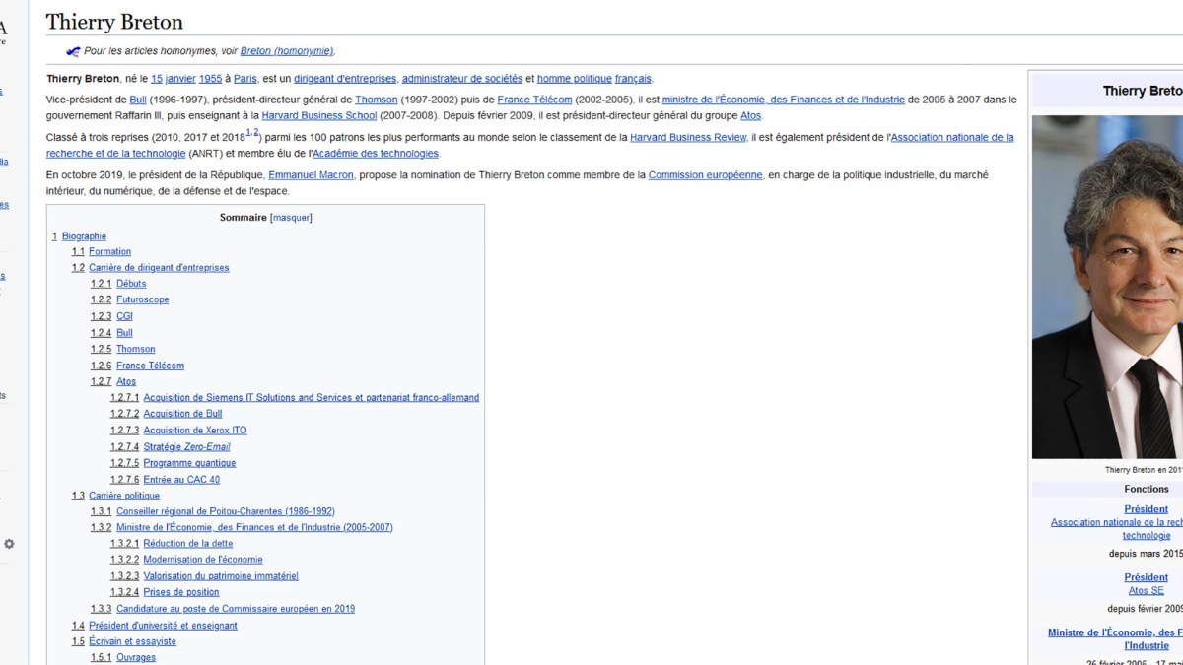This screenshot has width=1183, height=665.
Task: Open the français link in first sentence
Action: tap(633, 79)
